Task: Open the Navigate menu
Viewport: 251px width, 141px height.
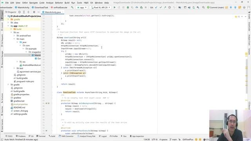Action: click(x=33, y=3)
